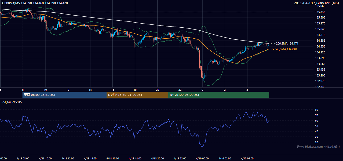
Task: Click the 東京 08:00-15:30 JST session bar
Action: (x=64, y=95)
